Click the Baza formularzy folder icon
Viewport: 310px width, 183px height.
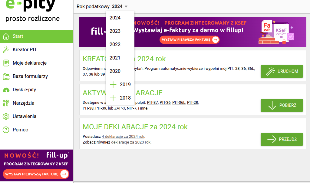click(6, 76)
